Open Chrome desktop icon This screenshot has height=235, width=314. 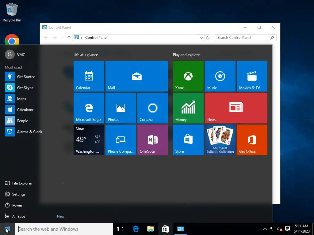click(12, 39)
